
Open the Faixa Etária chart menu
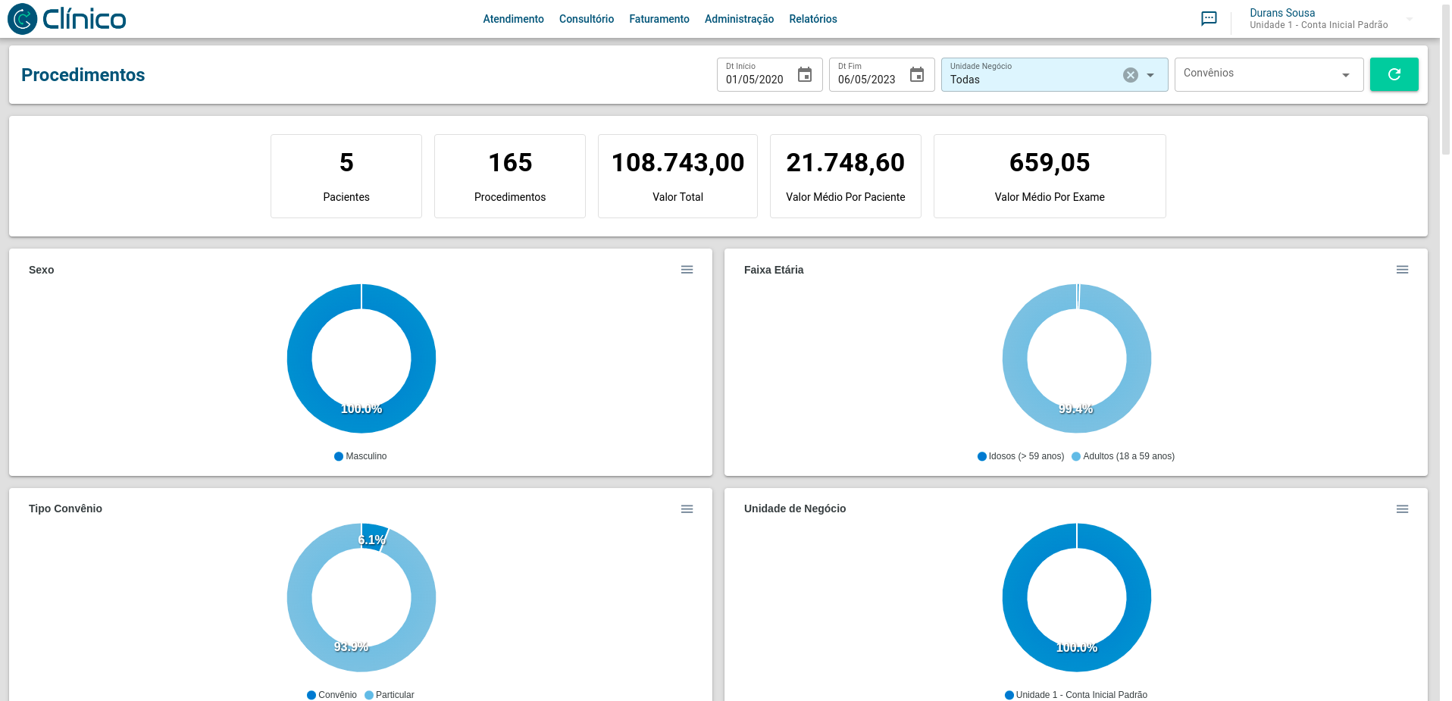click(1402, 270)
